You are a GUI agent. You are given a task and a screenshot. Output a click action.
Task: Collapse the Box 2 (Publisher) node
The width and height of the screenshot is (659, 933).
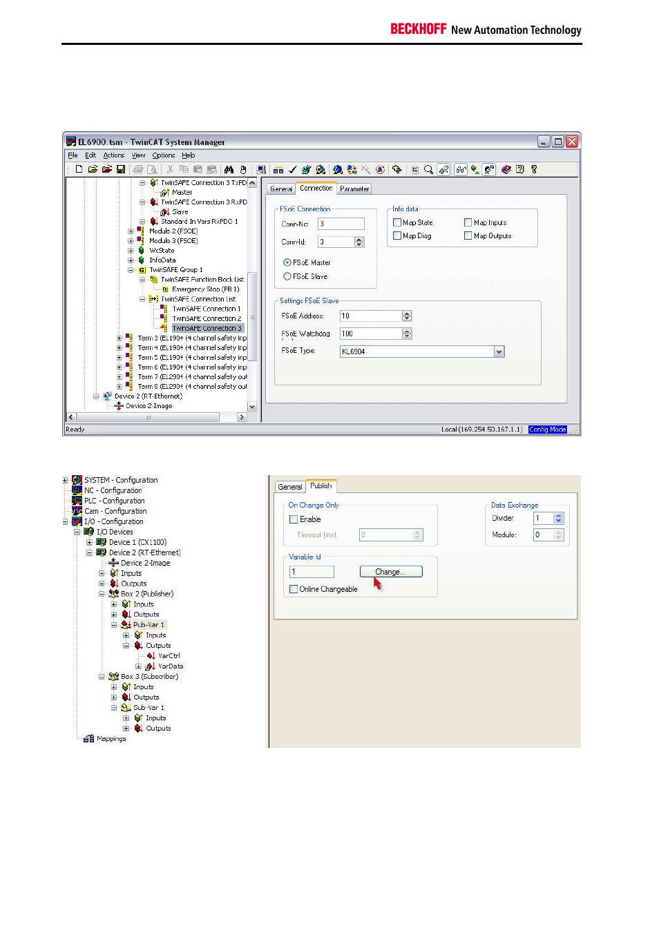point(102,594)
